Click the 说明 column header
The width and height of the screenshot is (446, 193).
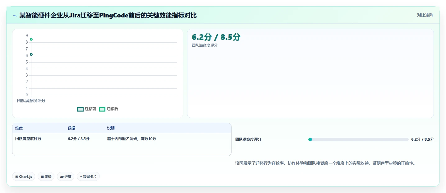(111, 128)
